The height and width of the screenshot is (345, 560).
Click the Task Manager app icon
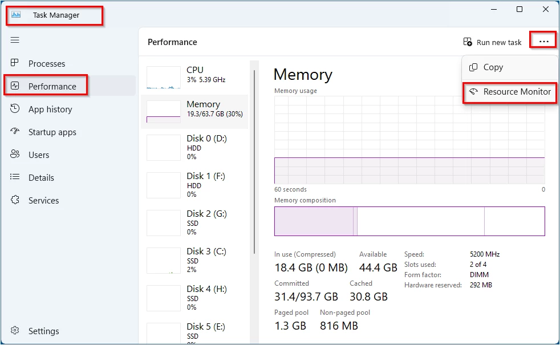16,15
